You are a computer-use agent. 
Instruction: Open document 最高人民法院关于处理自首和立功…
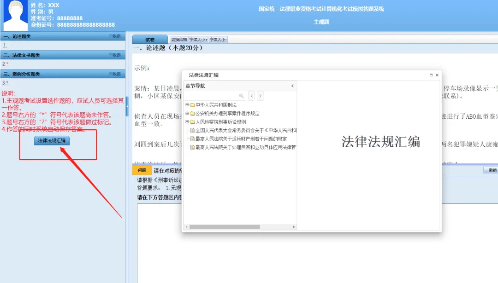[243, 147]
